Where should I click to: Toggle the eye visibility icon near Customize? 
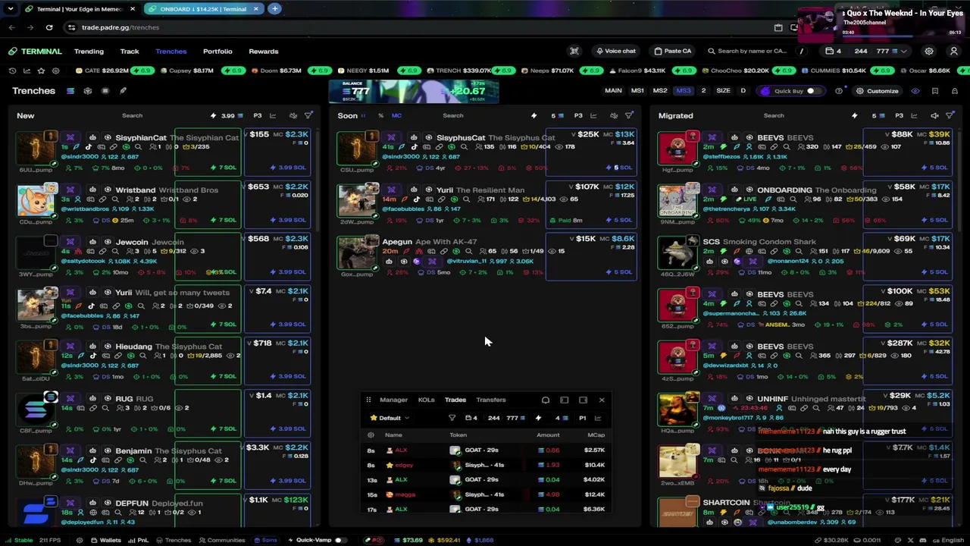point(915,91)
